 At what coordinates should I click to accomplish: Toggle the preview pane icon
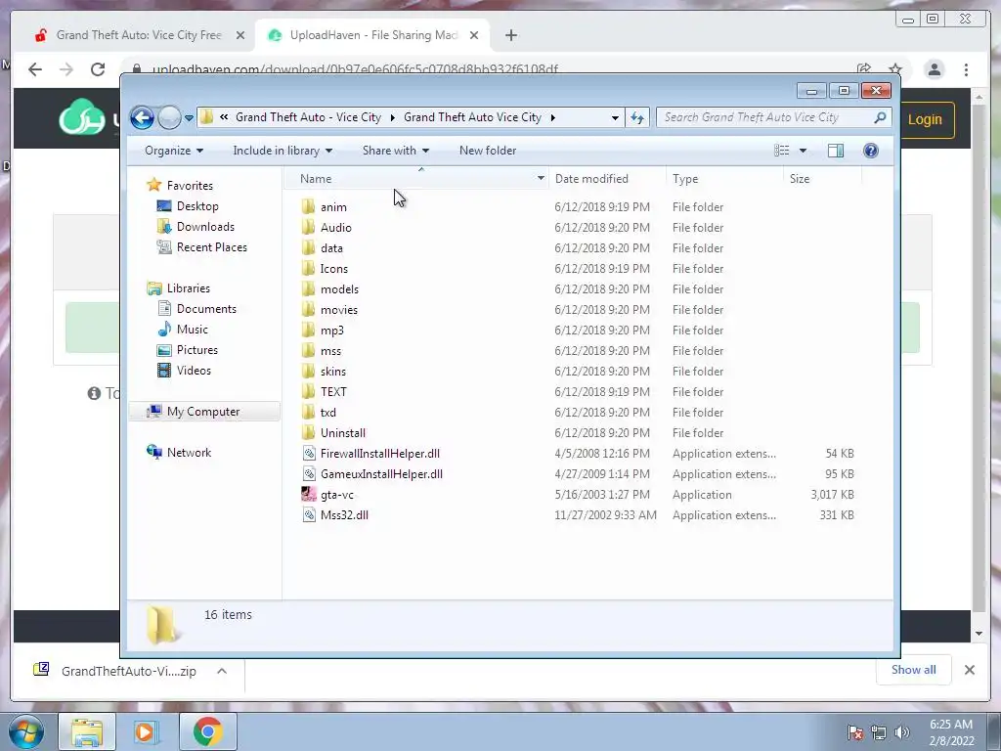pyautogui.click(x=835, y=151)
